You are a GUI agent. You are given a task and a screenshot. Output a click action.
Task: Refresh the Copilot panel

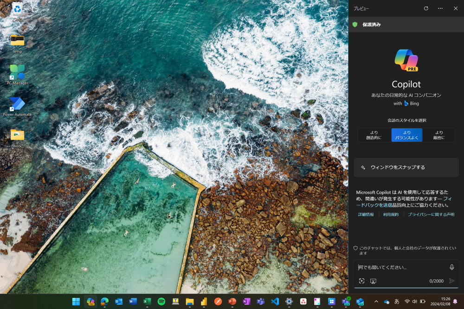[x=426, y=8]
